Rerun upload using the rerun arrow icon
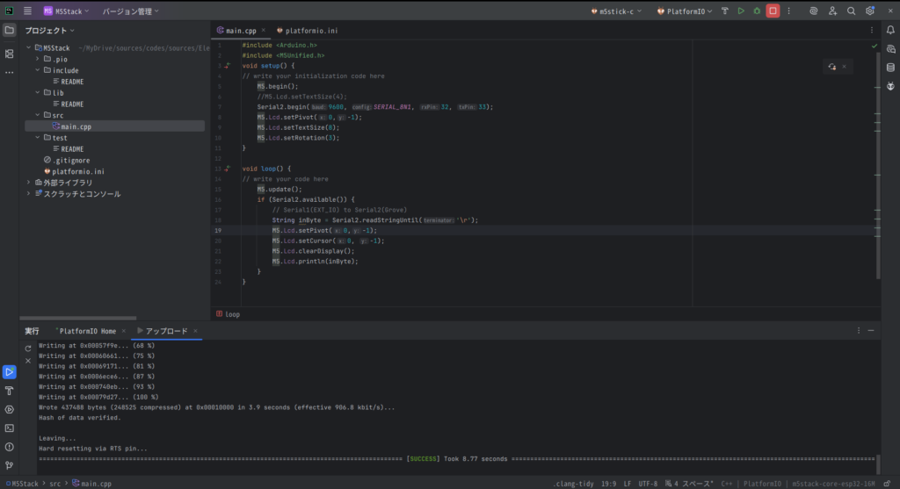The image size is (900, 489). [28, 349]
